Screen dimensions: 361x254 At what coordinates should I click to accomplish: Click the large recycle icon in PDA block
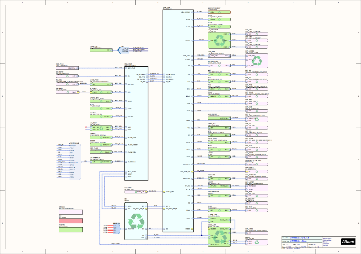coord(136,221)
